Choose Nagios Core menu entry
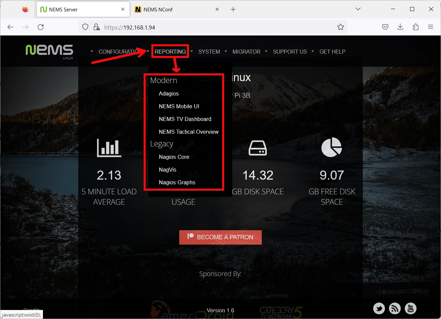The width and height of the screenshot is (441, 319). click(x=174, y=157)
